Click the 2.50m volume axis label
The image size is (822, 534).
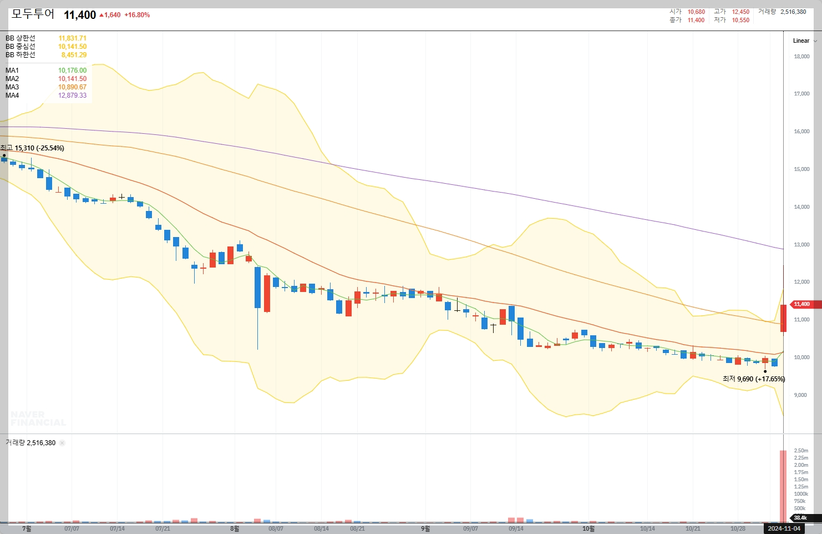point(801,451)
